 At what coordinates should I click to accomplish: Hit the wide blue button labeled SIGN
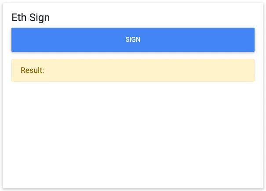point(133,40)
